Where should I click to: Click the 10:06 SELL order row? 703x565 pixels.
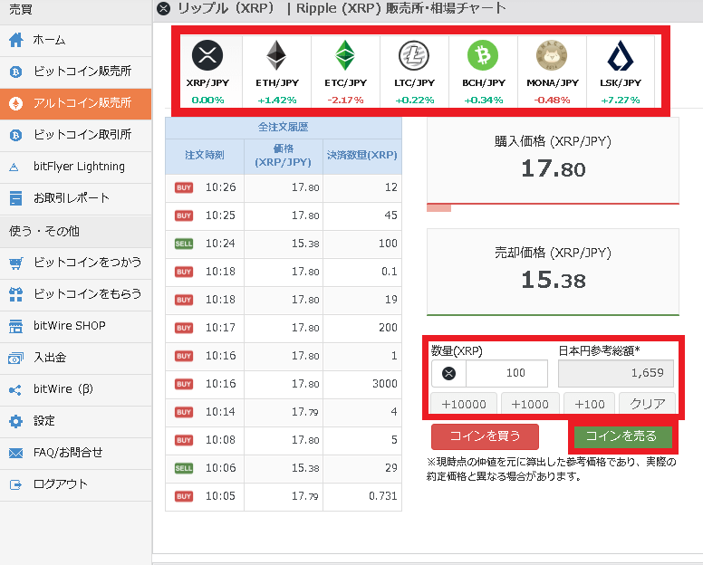284,469
